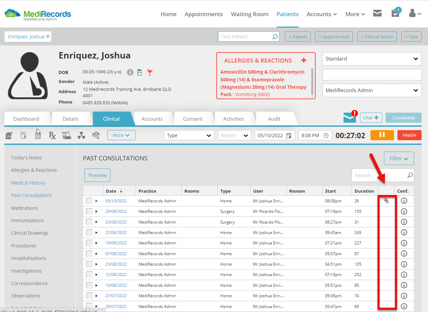Open the info icon for 22/09/2022 consultation
This screenshot has width=428, height=312.
pos(404,233)
